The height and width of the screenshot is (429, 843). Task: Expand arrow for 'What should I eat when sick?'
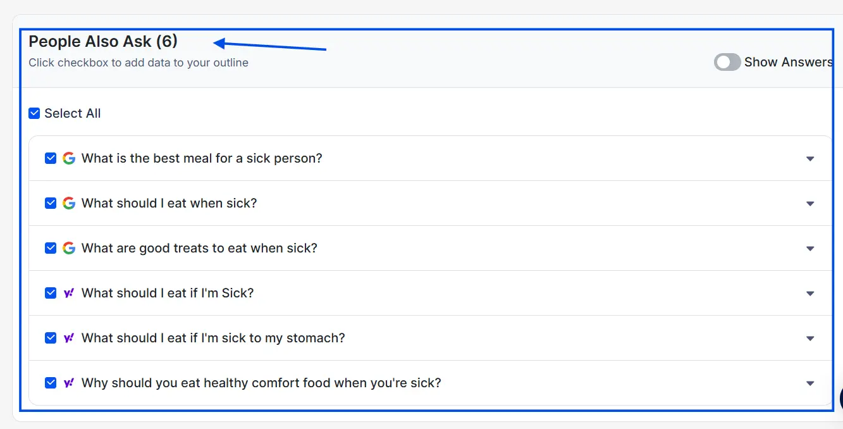click(810, 204)
